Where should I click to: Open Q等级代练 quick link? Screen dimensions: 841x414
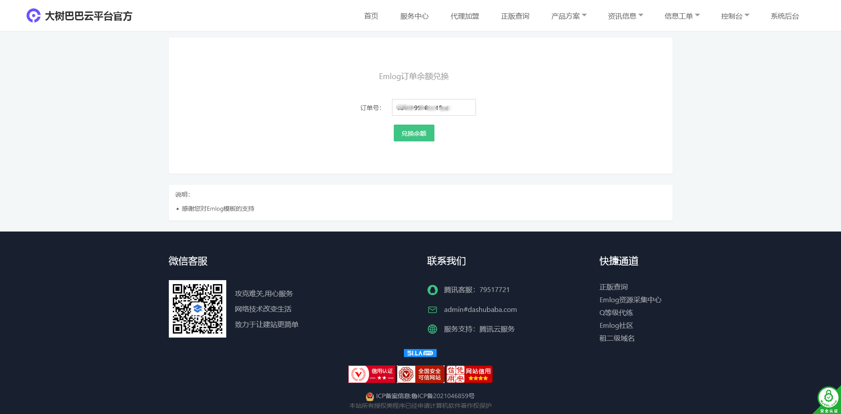coord(616,313)
